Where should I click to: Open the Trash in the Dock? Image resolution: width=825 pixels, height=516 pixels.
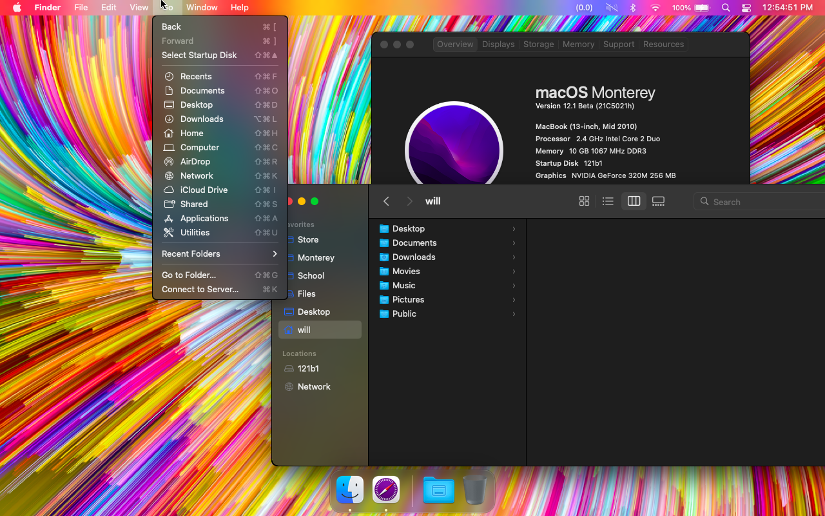(475, 490)
